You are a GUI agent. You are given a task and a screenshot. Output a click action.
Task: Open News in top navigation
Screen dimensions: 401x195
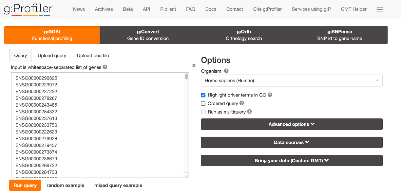pyautogui.click(x=79, y=9)
